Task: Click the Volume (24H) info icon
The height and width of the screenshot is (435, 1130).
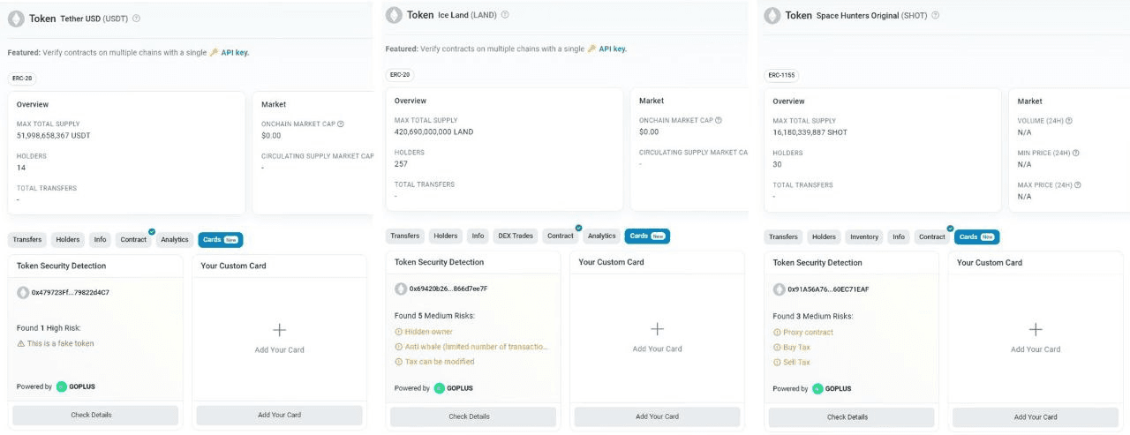Action: pos(1069,121)
